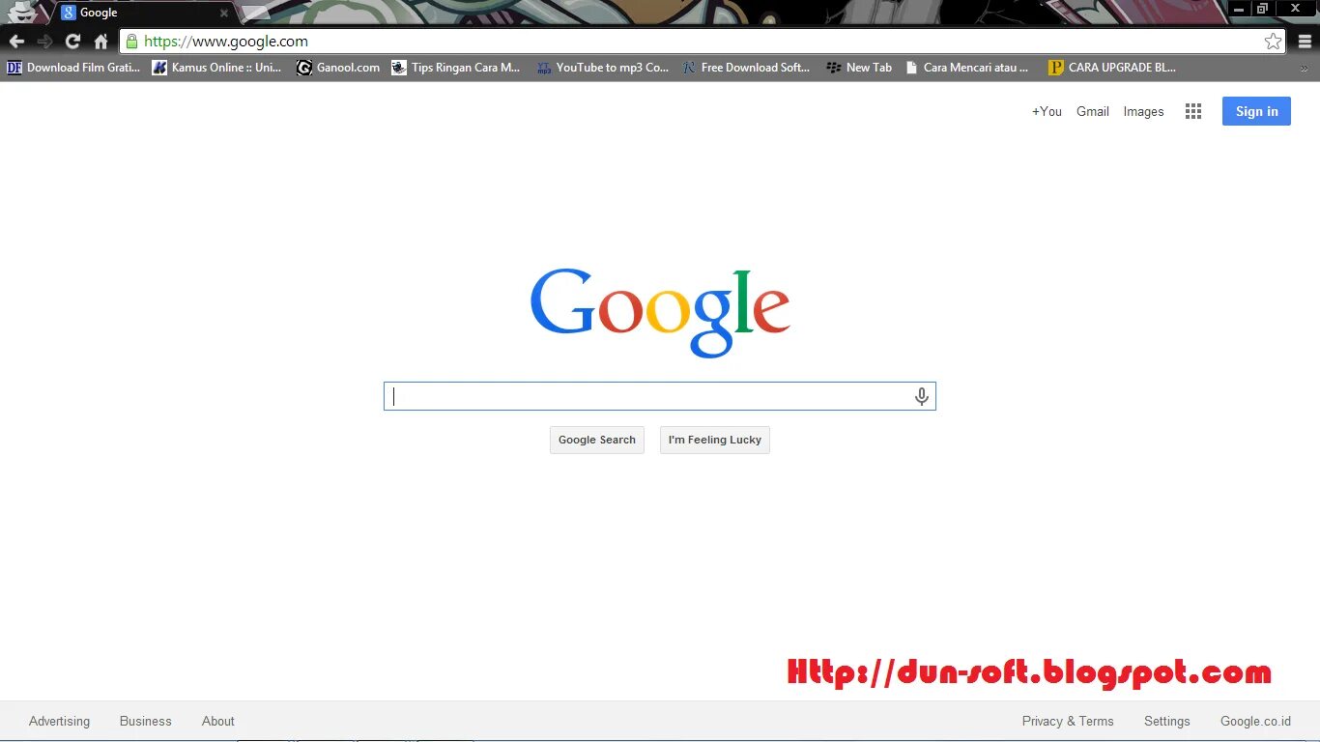The image size is (1320, 742).
Task: Open the Chrome hamburger menu
Action: coord(1305,42)
